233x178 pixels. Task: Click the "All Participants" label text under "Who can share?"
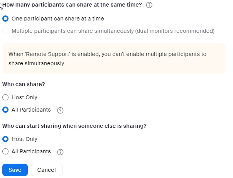coord(31,110)
